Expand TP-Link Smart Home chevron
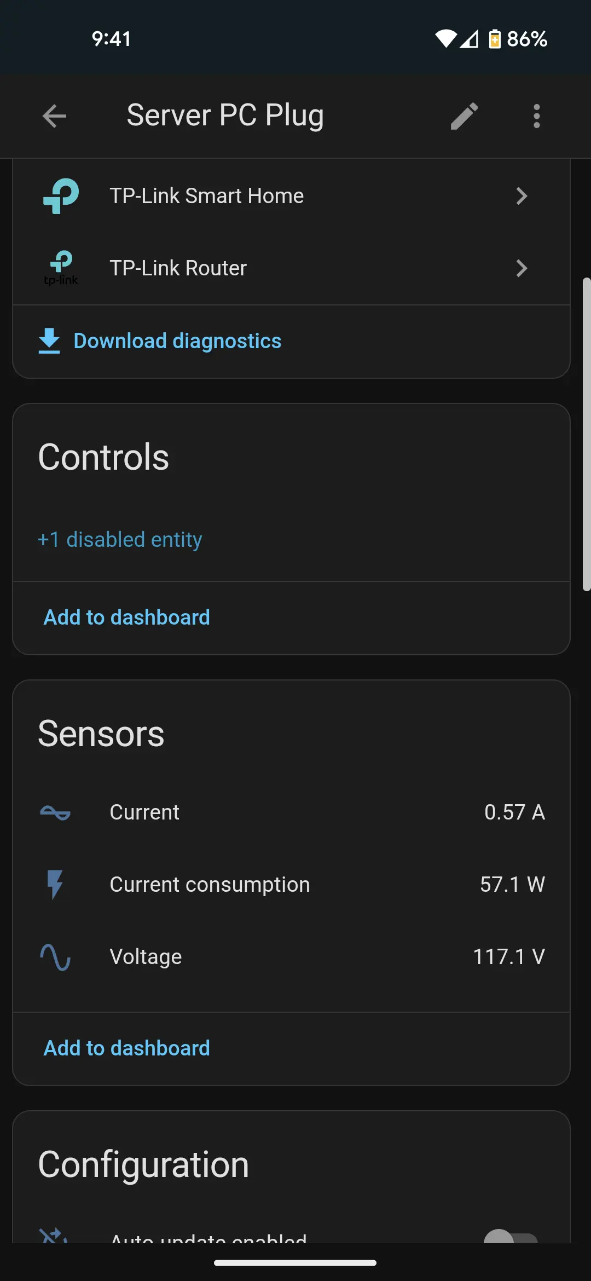Image resolution: width=591 pixels, height=1281 pixels. click(x=522, y=196)
